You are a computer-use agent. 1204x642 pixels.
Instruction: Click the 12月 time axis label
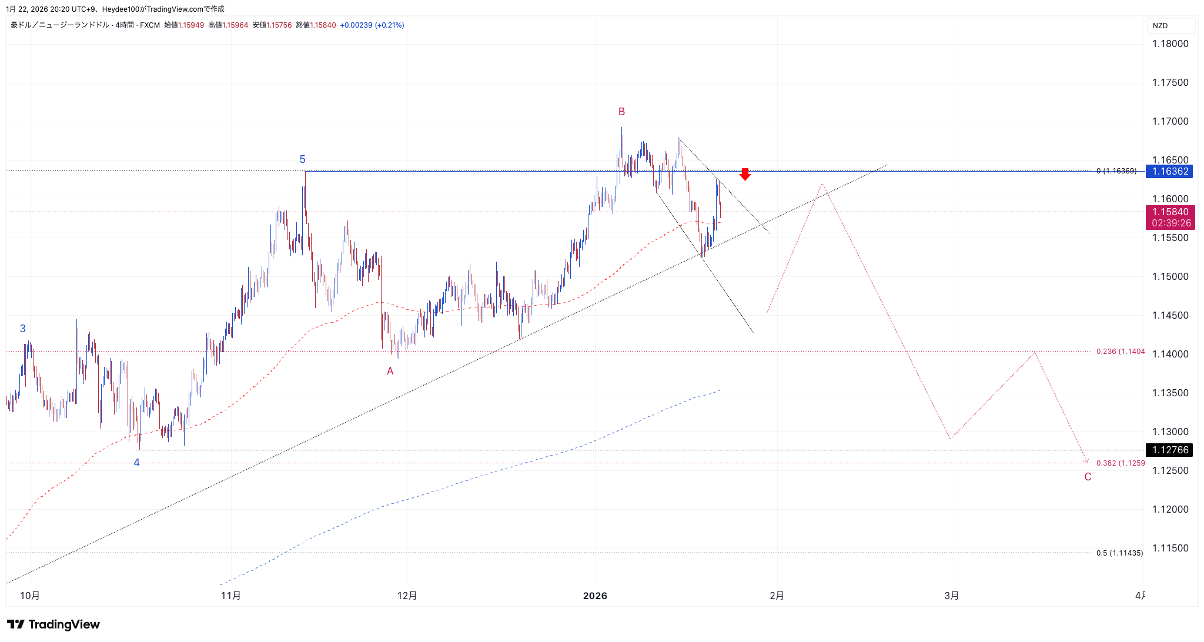tap(407, 596)
